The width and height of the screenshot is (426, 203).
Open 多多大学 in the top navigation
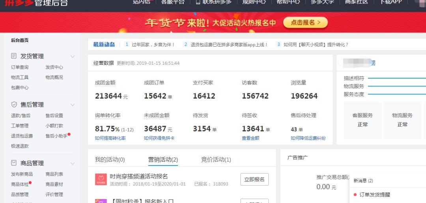322,2
